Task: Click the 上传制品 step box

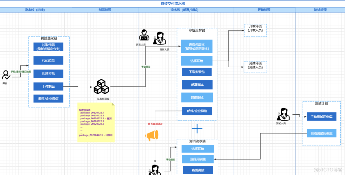Action: (48, 86)
